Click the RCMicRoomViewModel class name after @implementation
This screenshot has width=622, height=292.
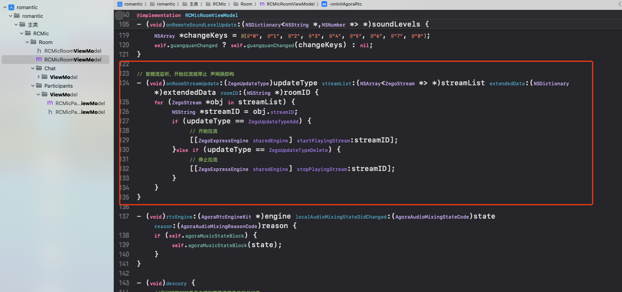coord(211,15)
